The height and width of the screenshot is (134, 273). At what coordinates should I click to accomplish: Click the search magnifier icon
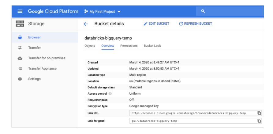click(203, 12)
